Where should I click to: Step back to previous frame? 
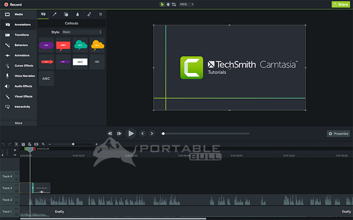(x=110, y=133)
